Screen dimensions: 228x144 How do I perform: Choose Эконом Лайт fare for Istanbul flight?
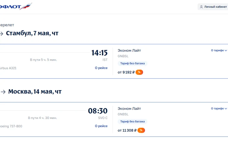coord(129,50)
